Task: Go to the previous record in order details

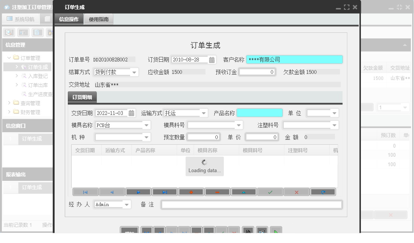Action: coord(112,192)
